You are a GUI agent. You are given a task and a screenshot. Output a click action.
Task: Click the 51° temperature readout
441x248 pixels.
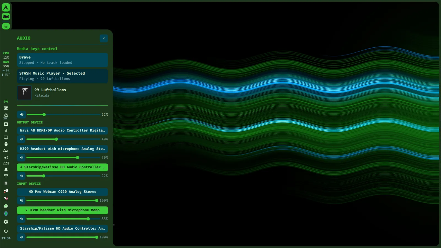tap(6, 75)
